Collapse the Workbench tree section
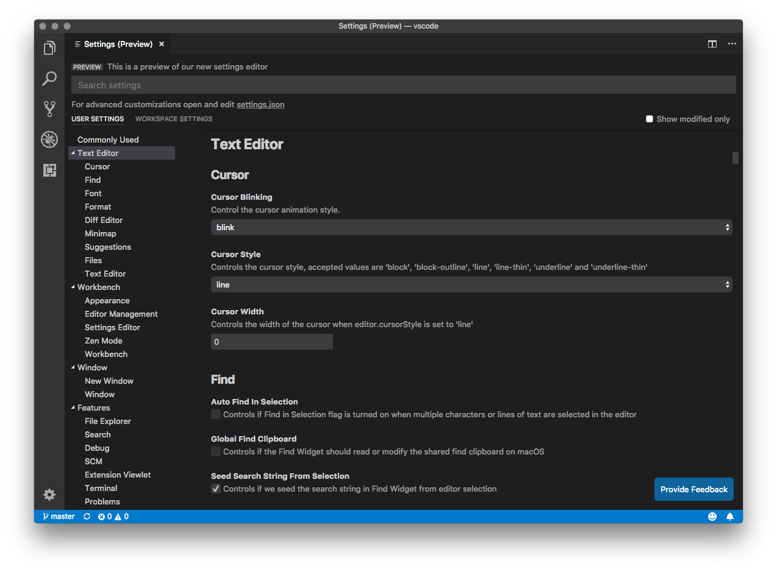 coord(73,287)
